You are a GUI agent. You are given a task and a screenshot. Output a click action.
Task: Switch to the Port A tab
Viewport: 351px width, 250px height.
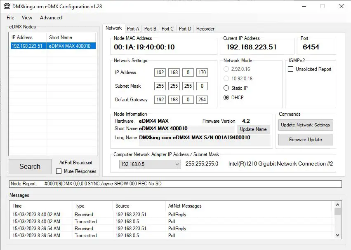tap(133, 28)
